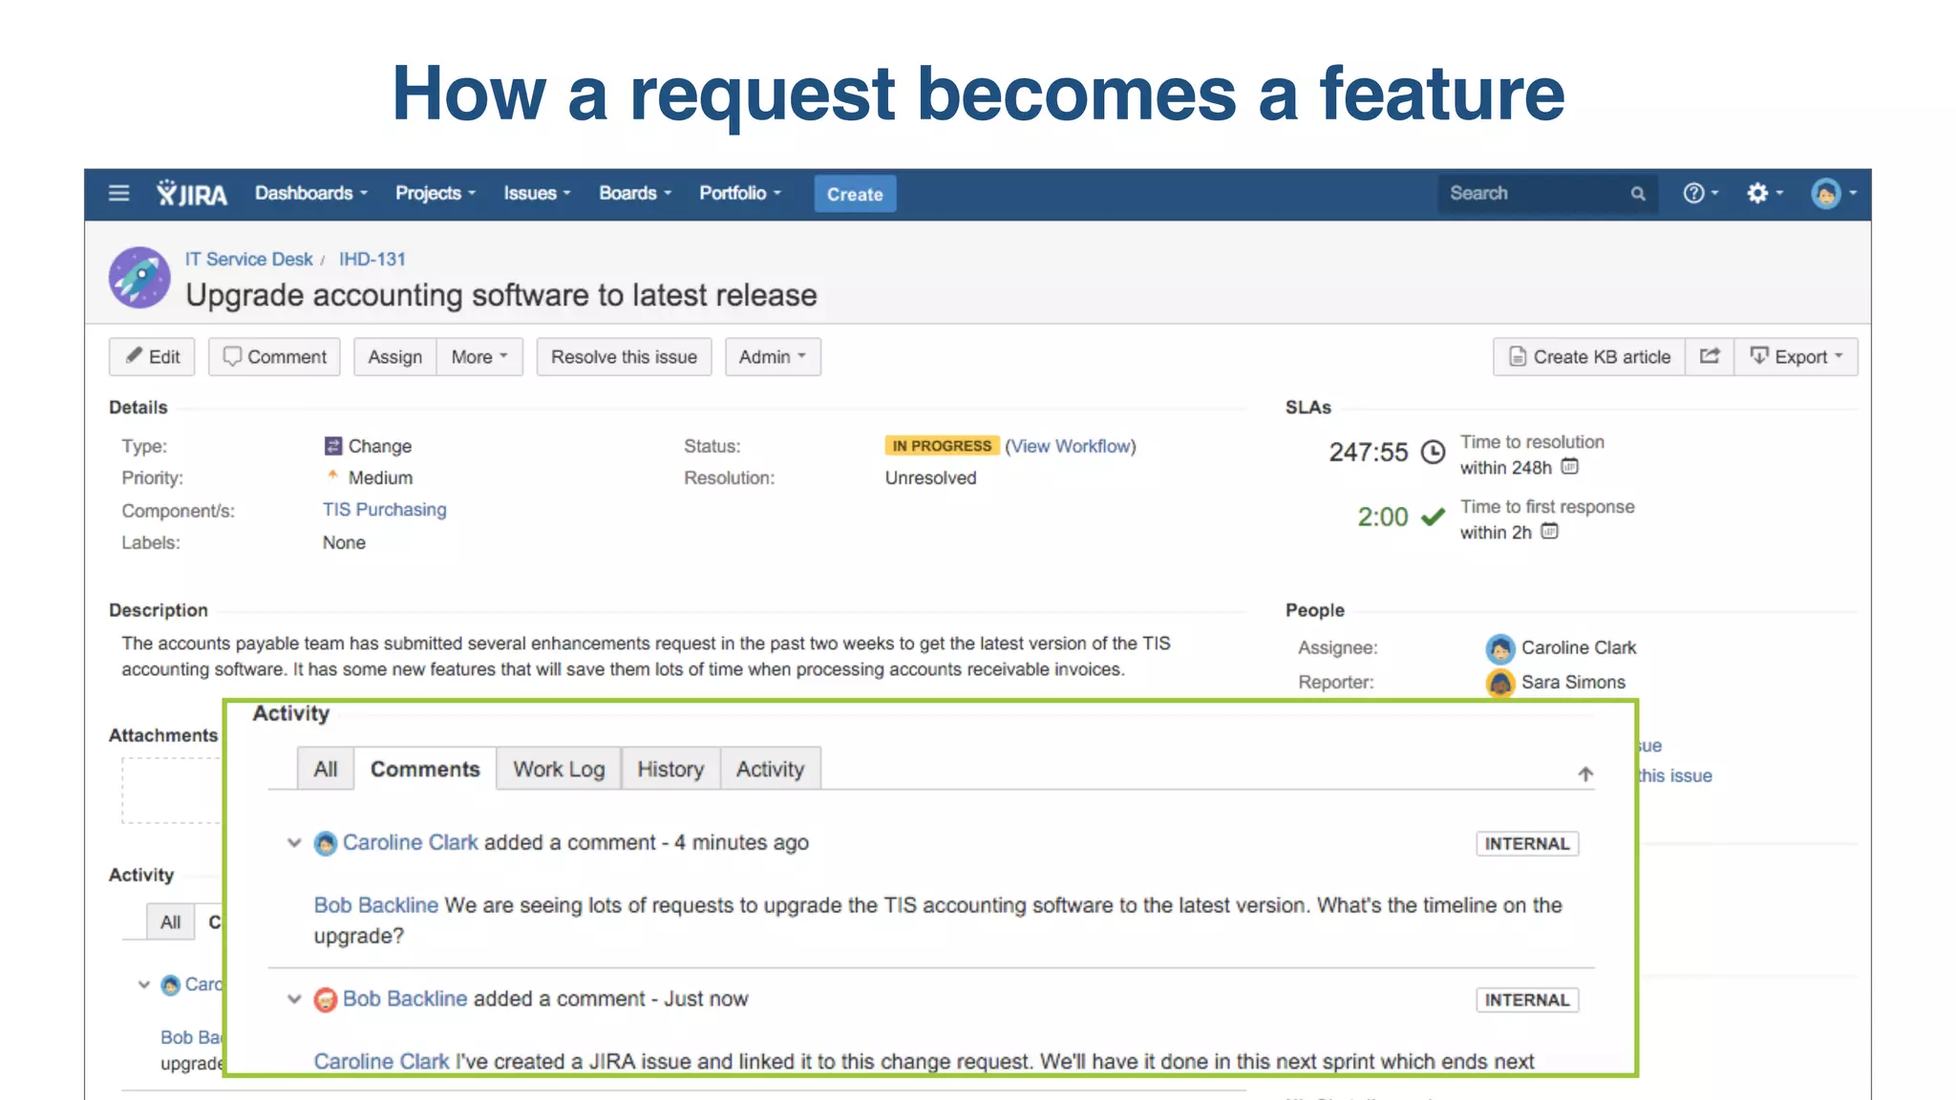This screenshot has height=1100, width=1956.
Task: Click the Comment button
Action: (x=274, y=356)
